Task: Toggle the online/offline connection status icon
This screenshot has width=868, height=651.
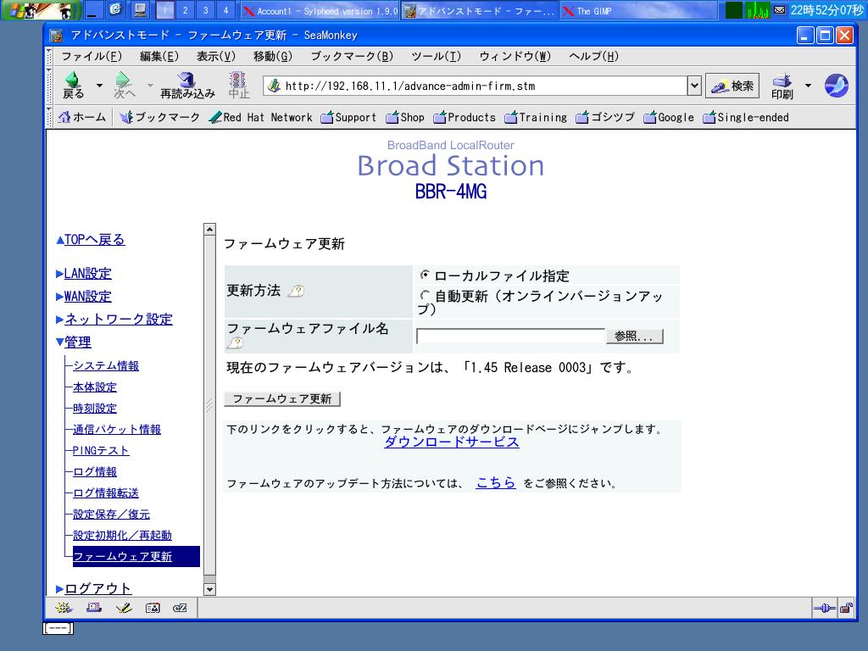Action: click(823, 608)
